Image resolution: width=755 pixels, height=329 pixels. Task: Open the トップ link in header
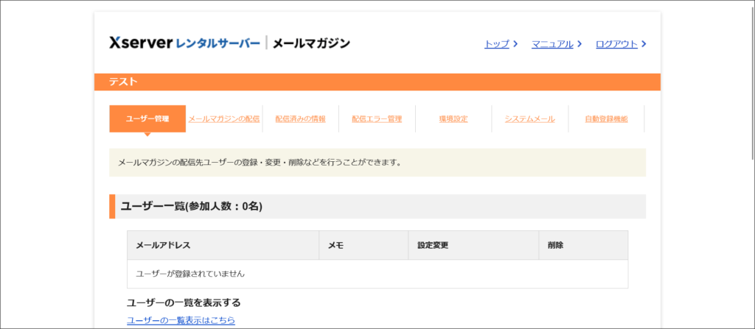tap(496, 44)
